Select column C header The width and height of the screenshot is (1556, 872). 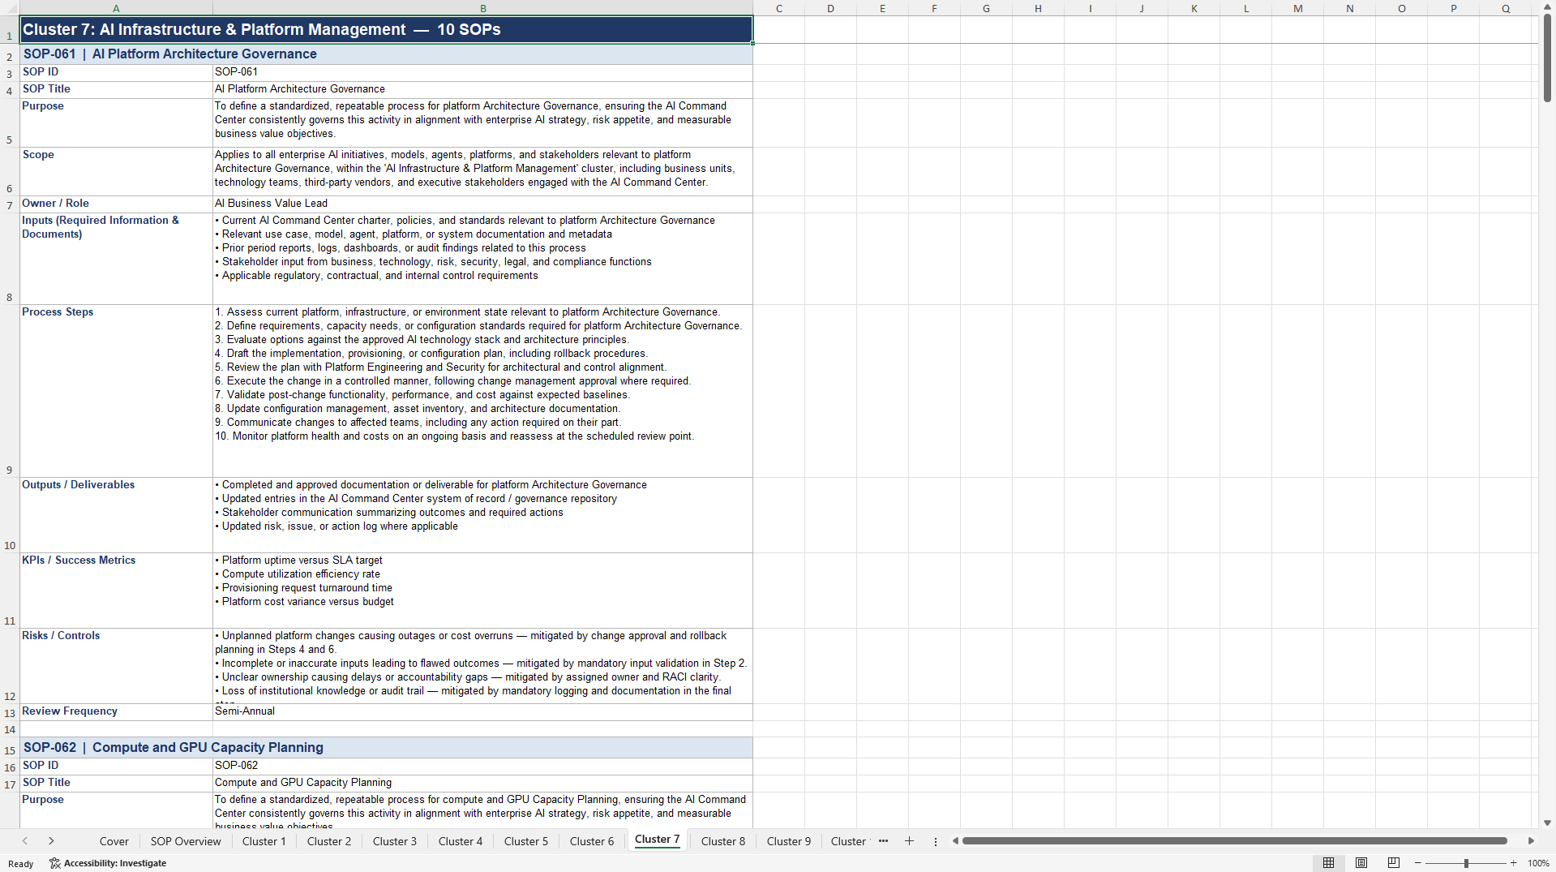[778, 8]
